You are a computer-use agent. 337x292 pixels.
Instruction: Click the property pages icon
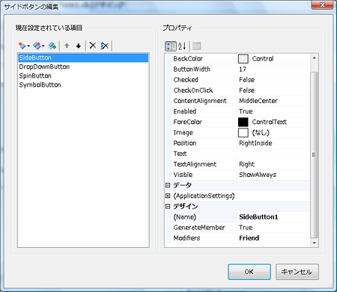(x=197, y=46)
